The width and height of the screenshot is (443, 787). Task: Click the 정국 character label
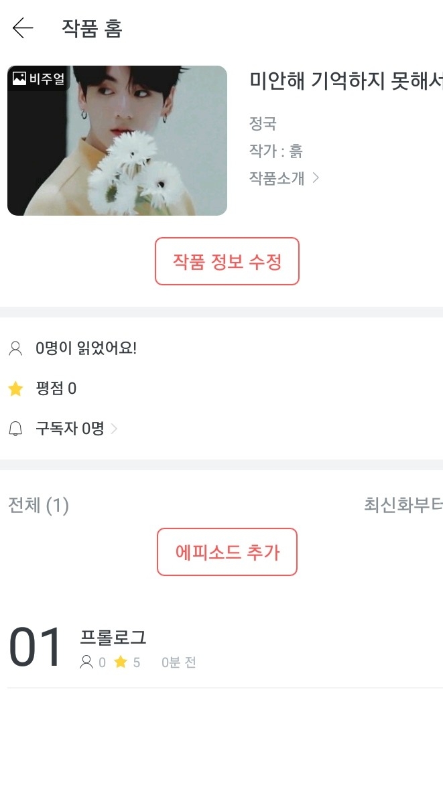click(263, 123)
